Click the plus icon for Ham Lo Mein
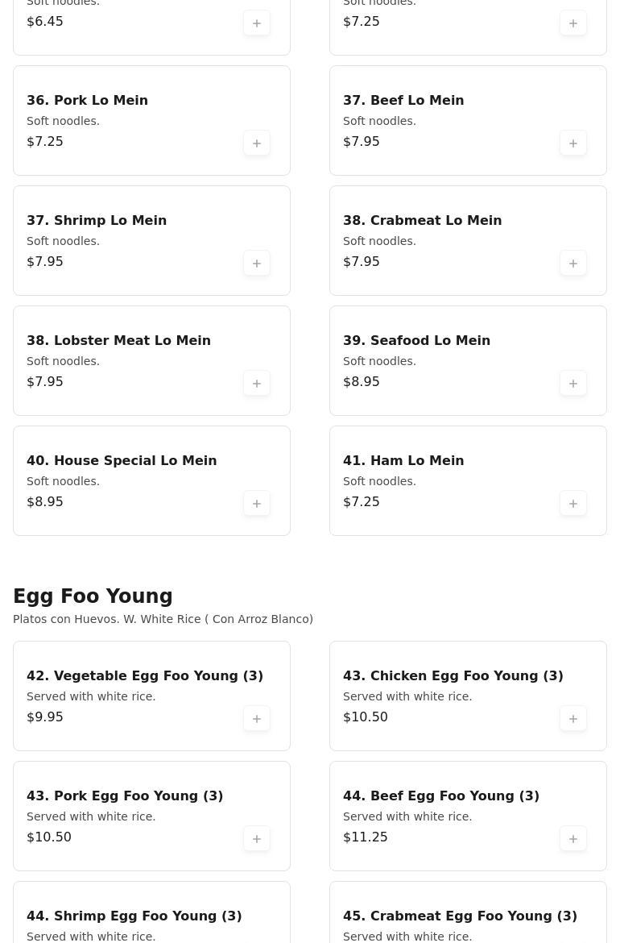Image resolution: width=620 pixels, height=943 pixels. pyautogui.click(x=573, y=504)
